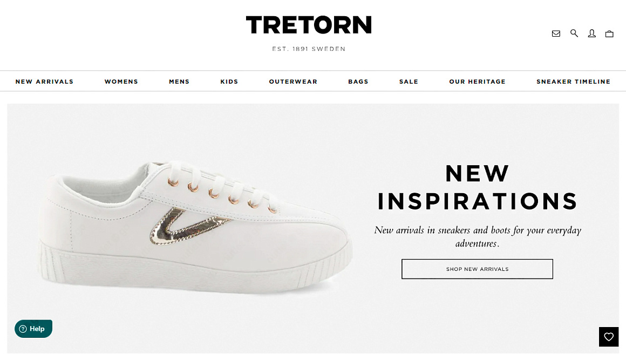Click the white sneaker hero image
Screen dimensions: 626x354
pos(195,228)
